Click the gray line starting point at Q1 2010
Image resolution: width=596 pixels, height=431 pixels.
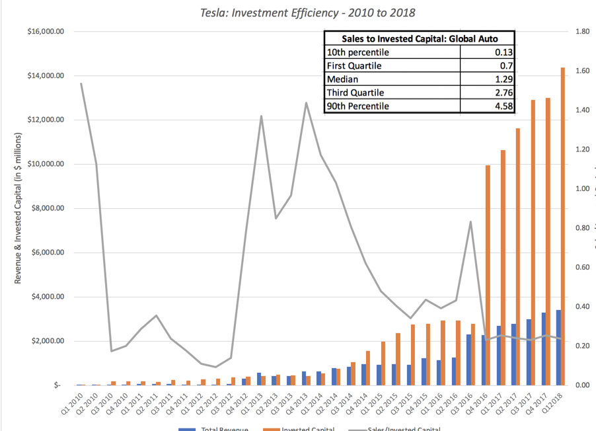81,84
